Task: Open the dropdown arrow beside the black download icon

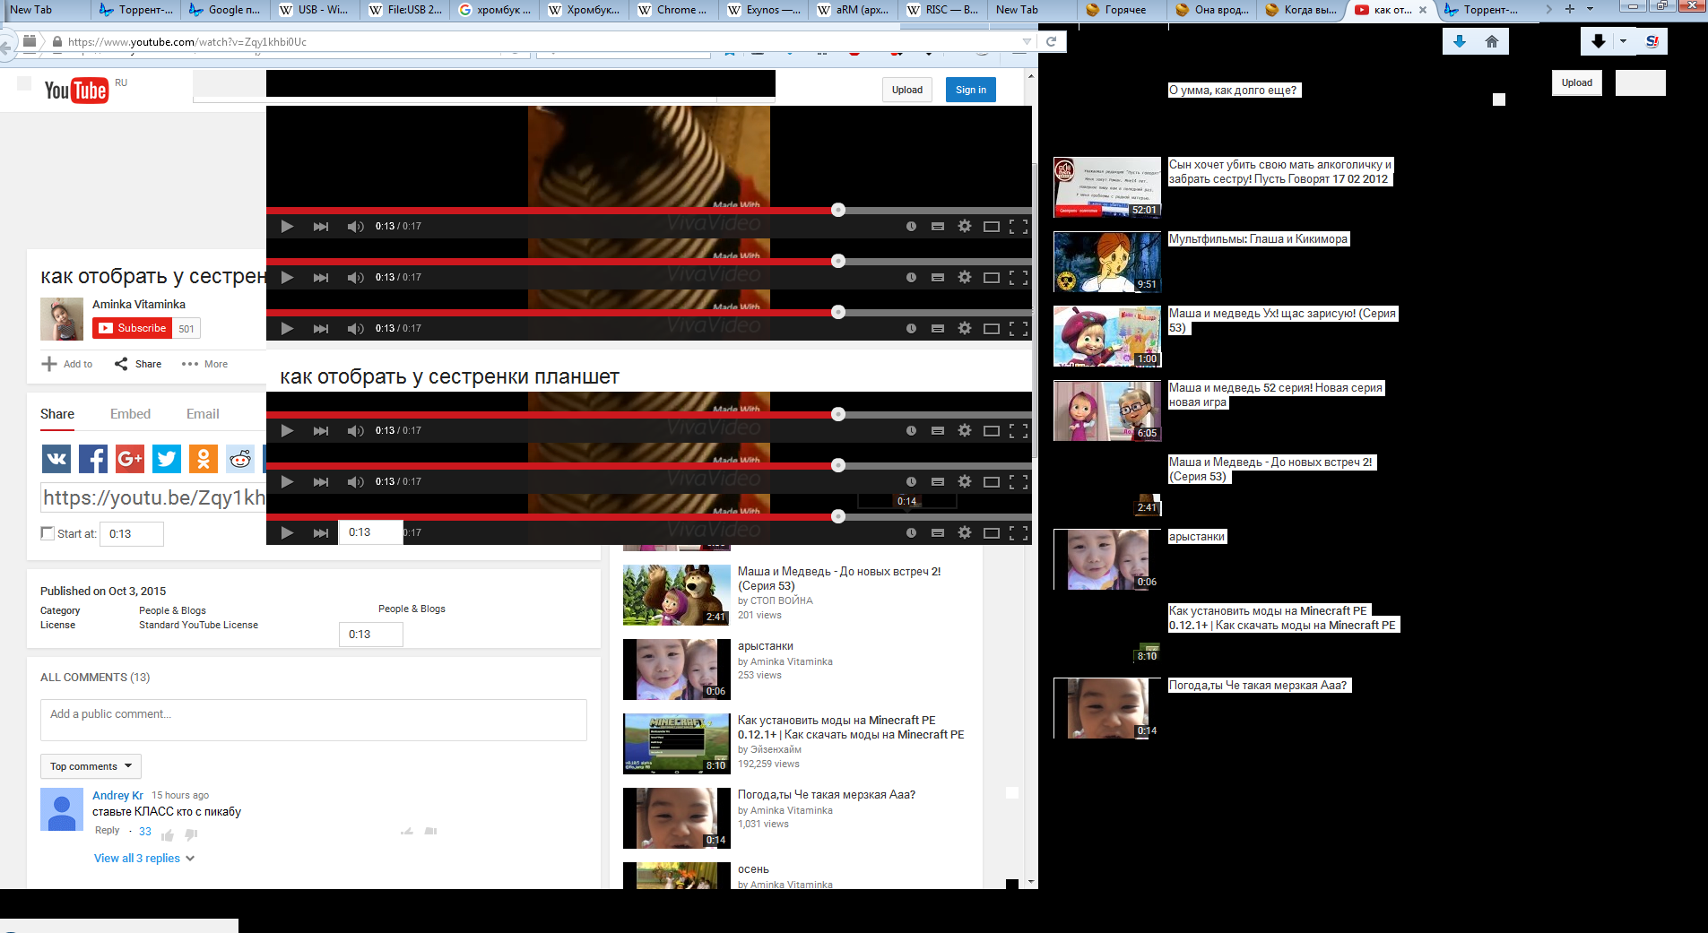Action: 1623,41
